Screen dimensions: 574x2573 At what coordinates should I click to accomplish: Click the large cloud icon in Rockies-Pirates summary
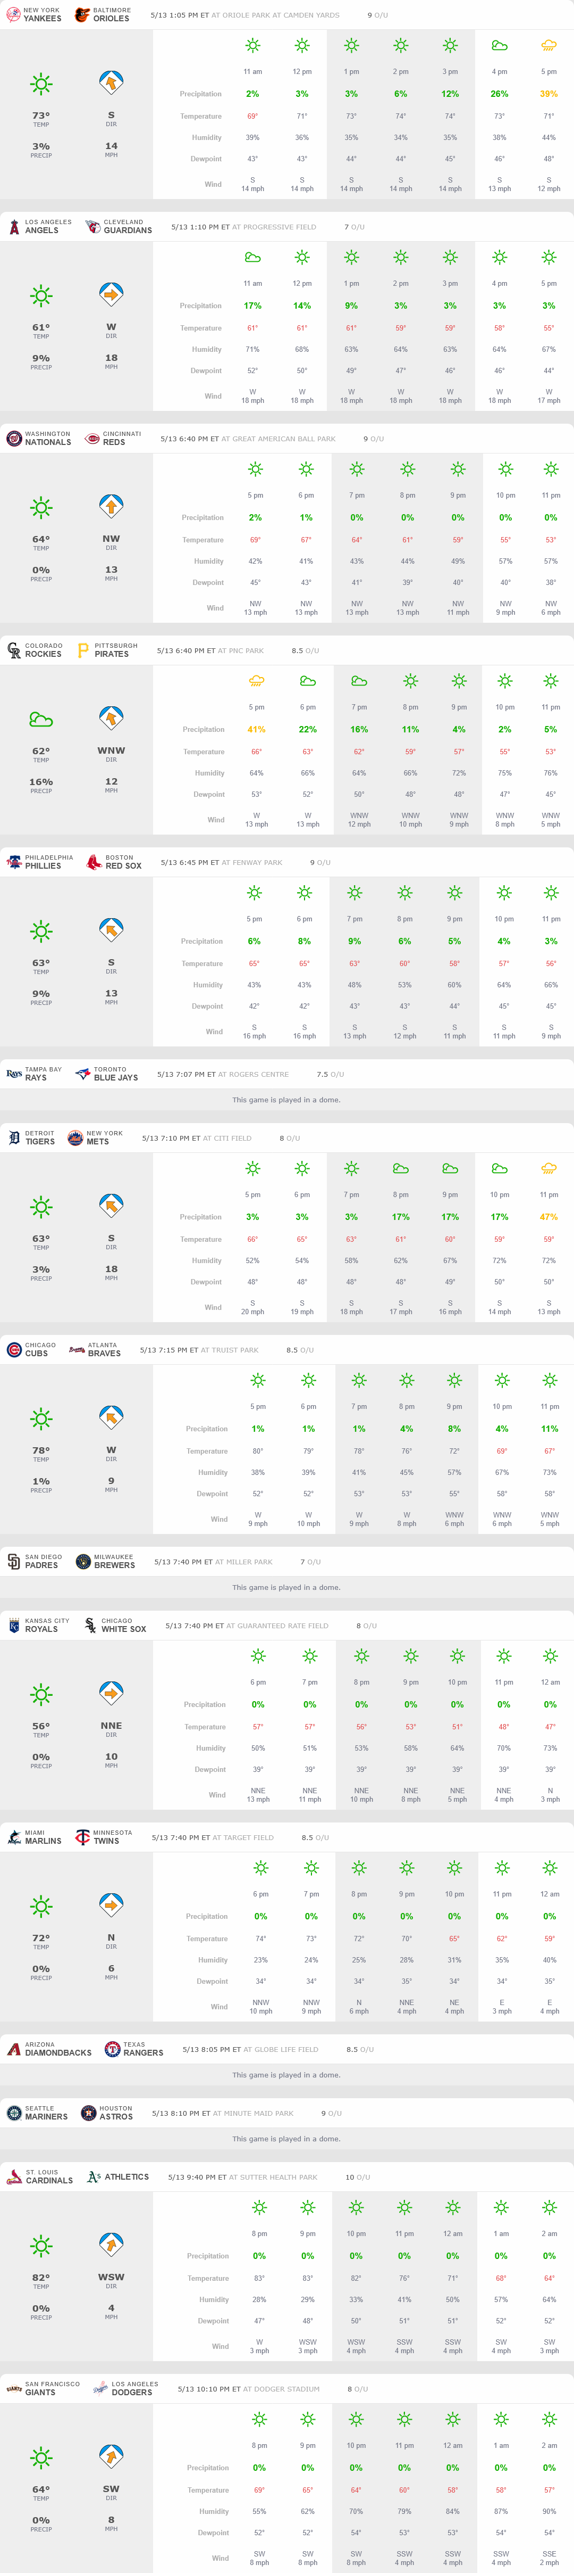tap(41, 719)
